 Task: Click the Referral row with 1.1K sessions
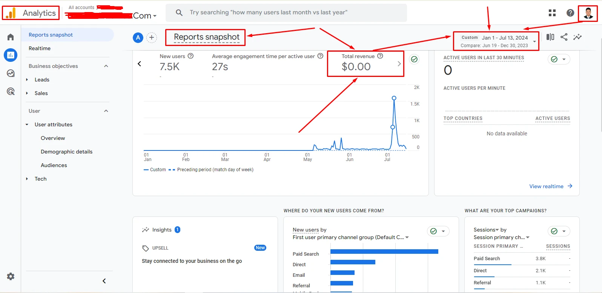coord(522,283)
